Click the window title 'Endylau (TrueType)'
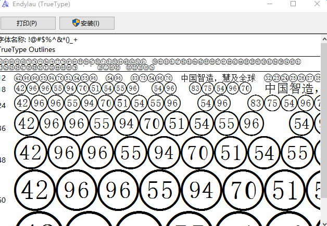The image size is (327, 226). tap(41, 4)
